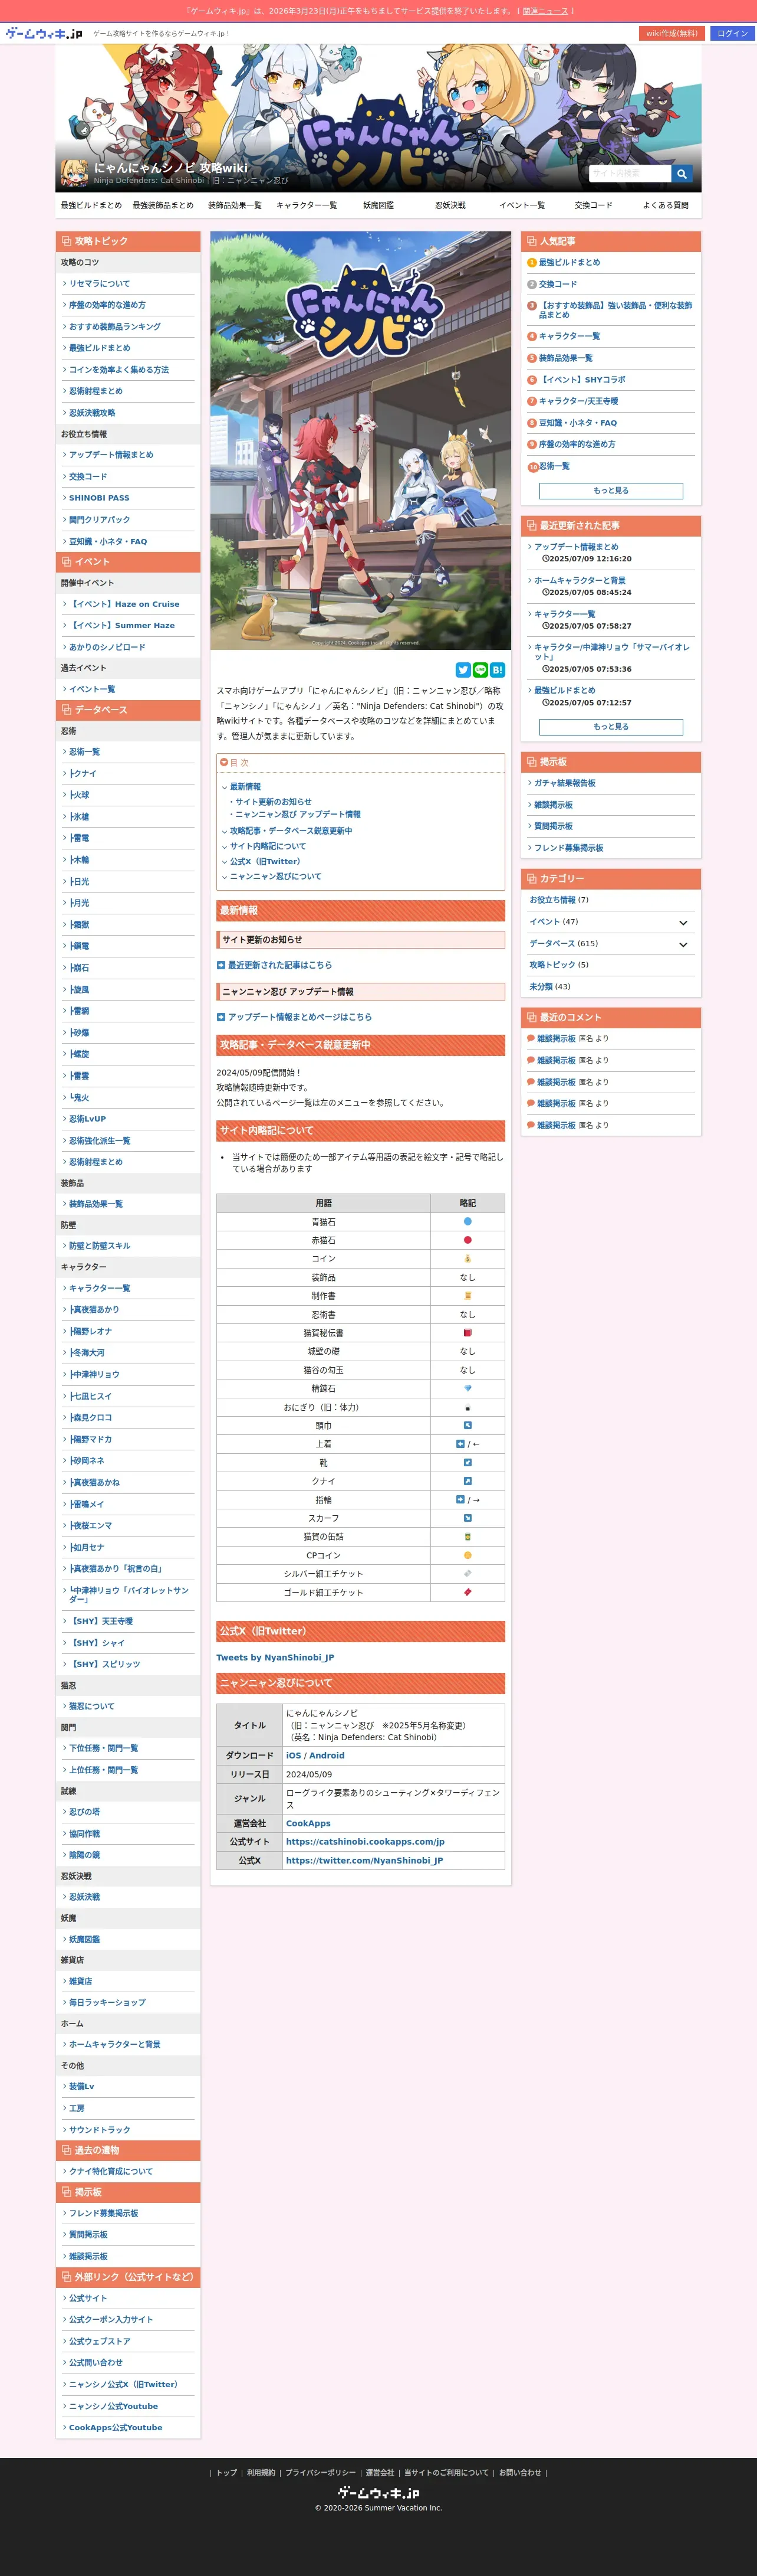Open 忍妖決戦 in top navigation
The height and width of the screenshot is (2576, 757).
(450, 205)
